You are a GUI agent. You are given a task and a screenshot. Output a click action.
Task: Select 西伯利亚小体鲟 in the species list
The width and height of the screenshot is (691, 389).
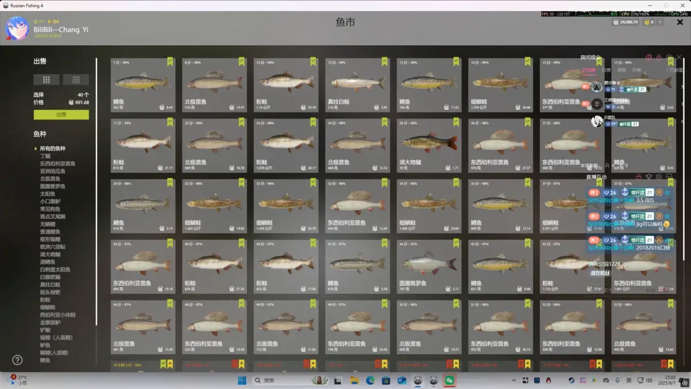pyautogui.click(x=57, y=315)
